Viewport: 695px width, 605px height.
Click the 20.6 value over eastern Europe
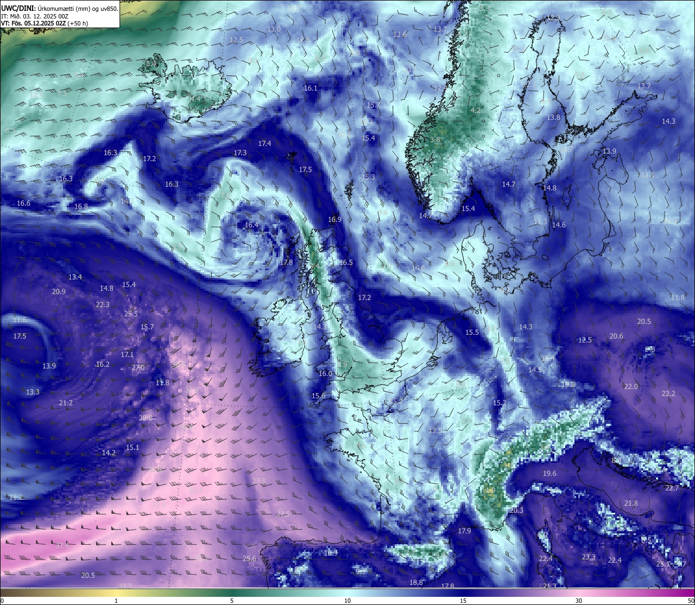click(x=616, y=336)
